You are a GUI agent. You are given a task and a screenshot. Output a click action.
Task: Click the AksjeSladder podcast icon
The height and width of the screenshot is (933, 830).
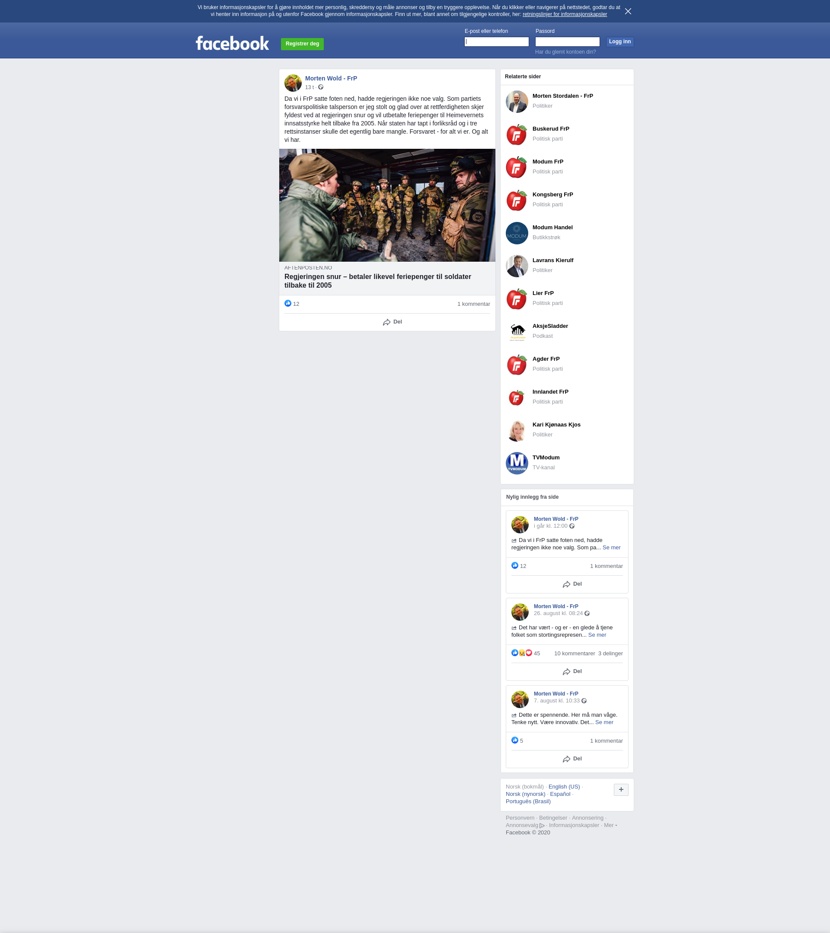517,332
